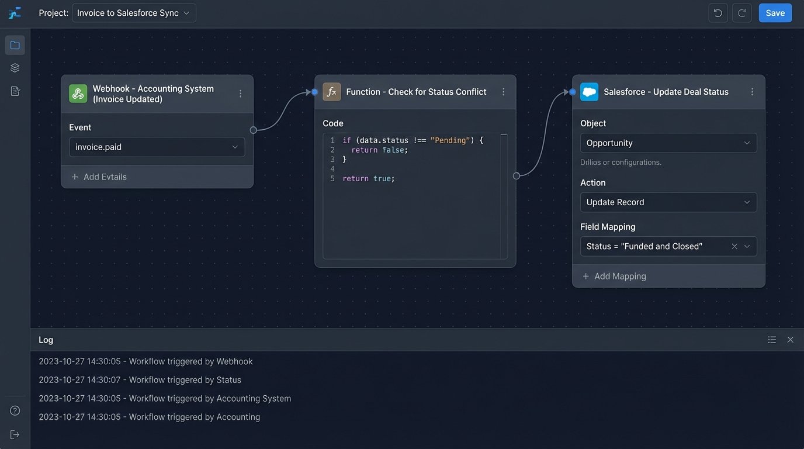The width and height of the screenshot is (804, 449).
Task: Click the Salesforce cloud icon
Action: pos(589,91)
